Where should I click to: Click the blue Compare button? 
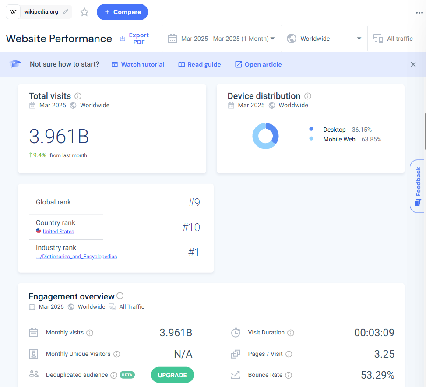122,12
